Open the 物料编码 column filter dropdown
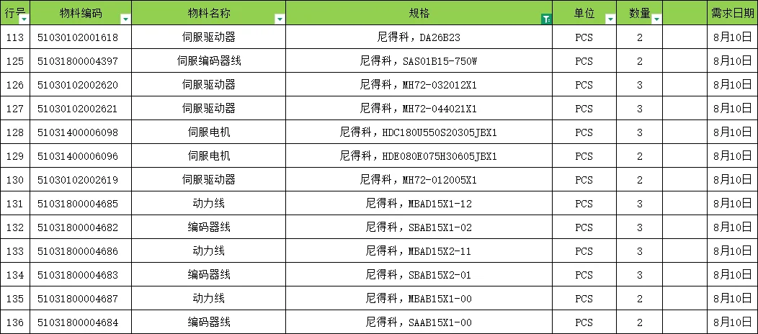The width and height of the screenshot is (758, 334). coord(125,19)
